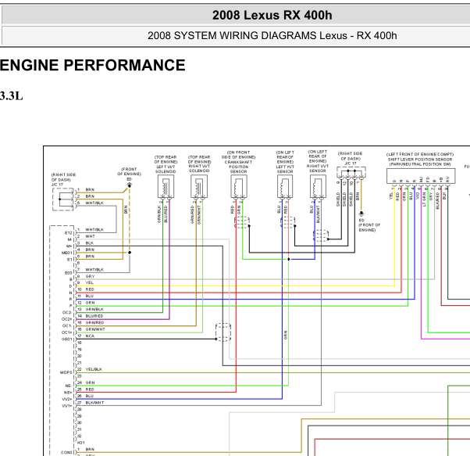Click the "E12" terminal label
The image size is (470, 456).
coord(69,233)
